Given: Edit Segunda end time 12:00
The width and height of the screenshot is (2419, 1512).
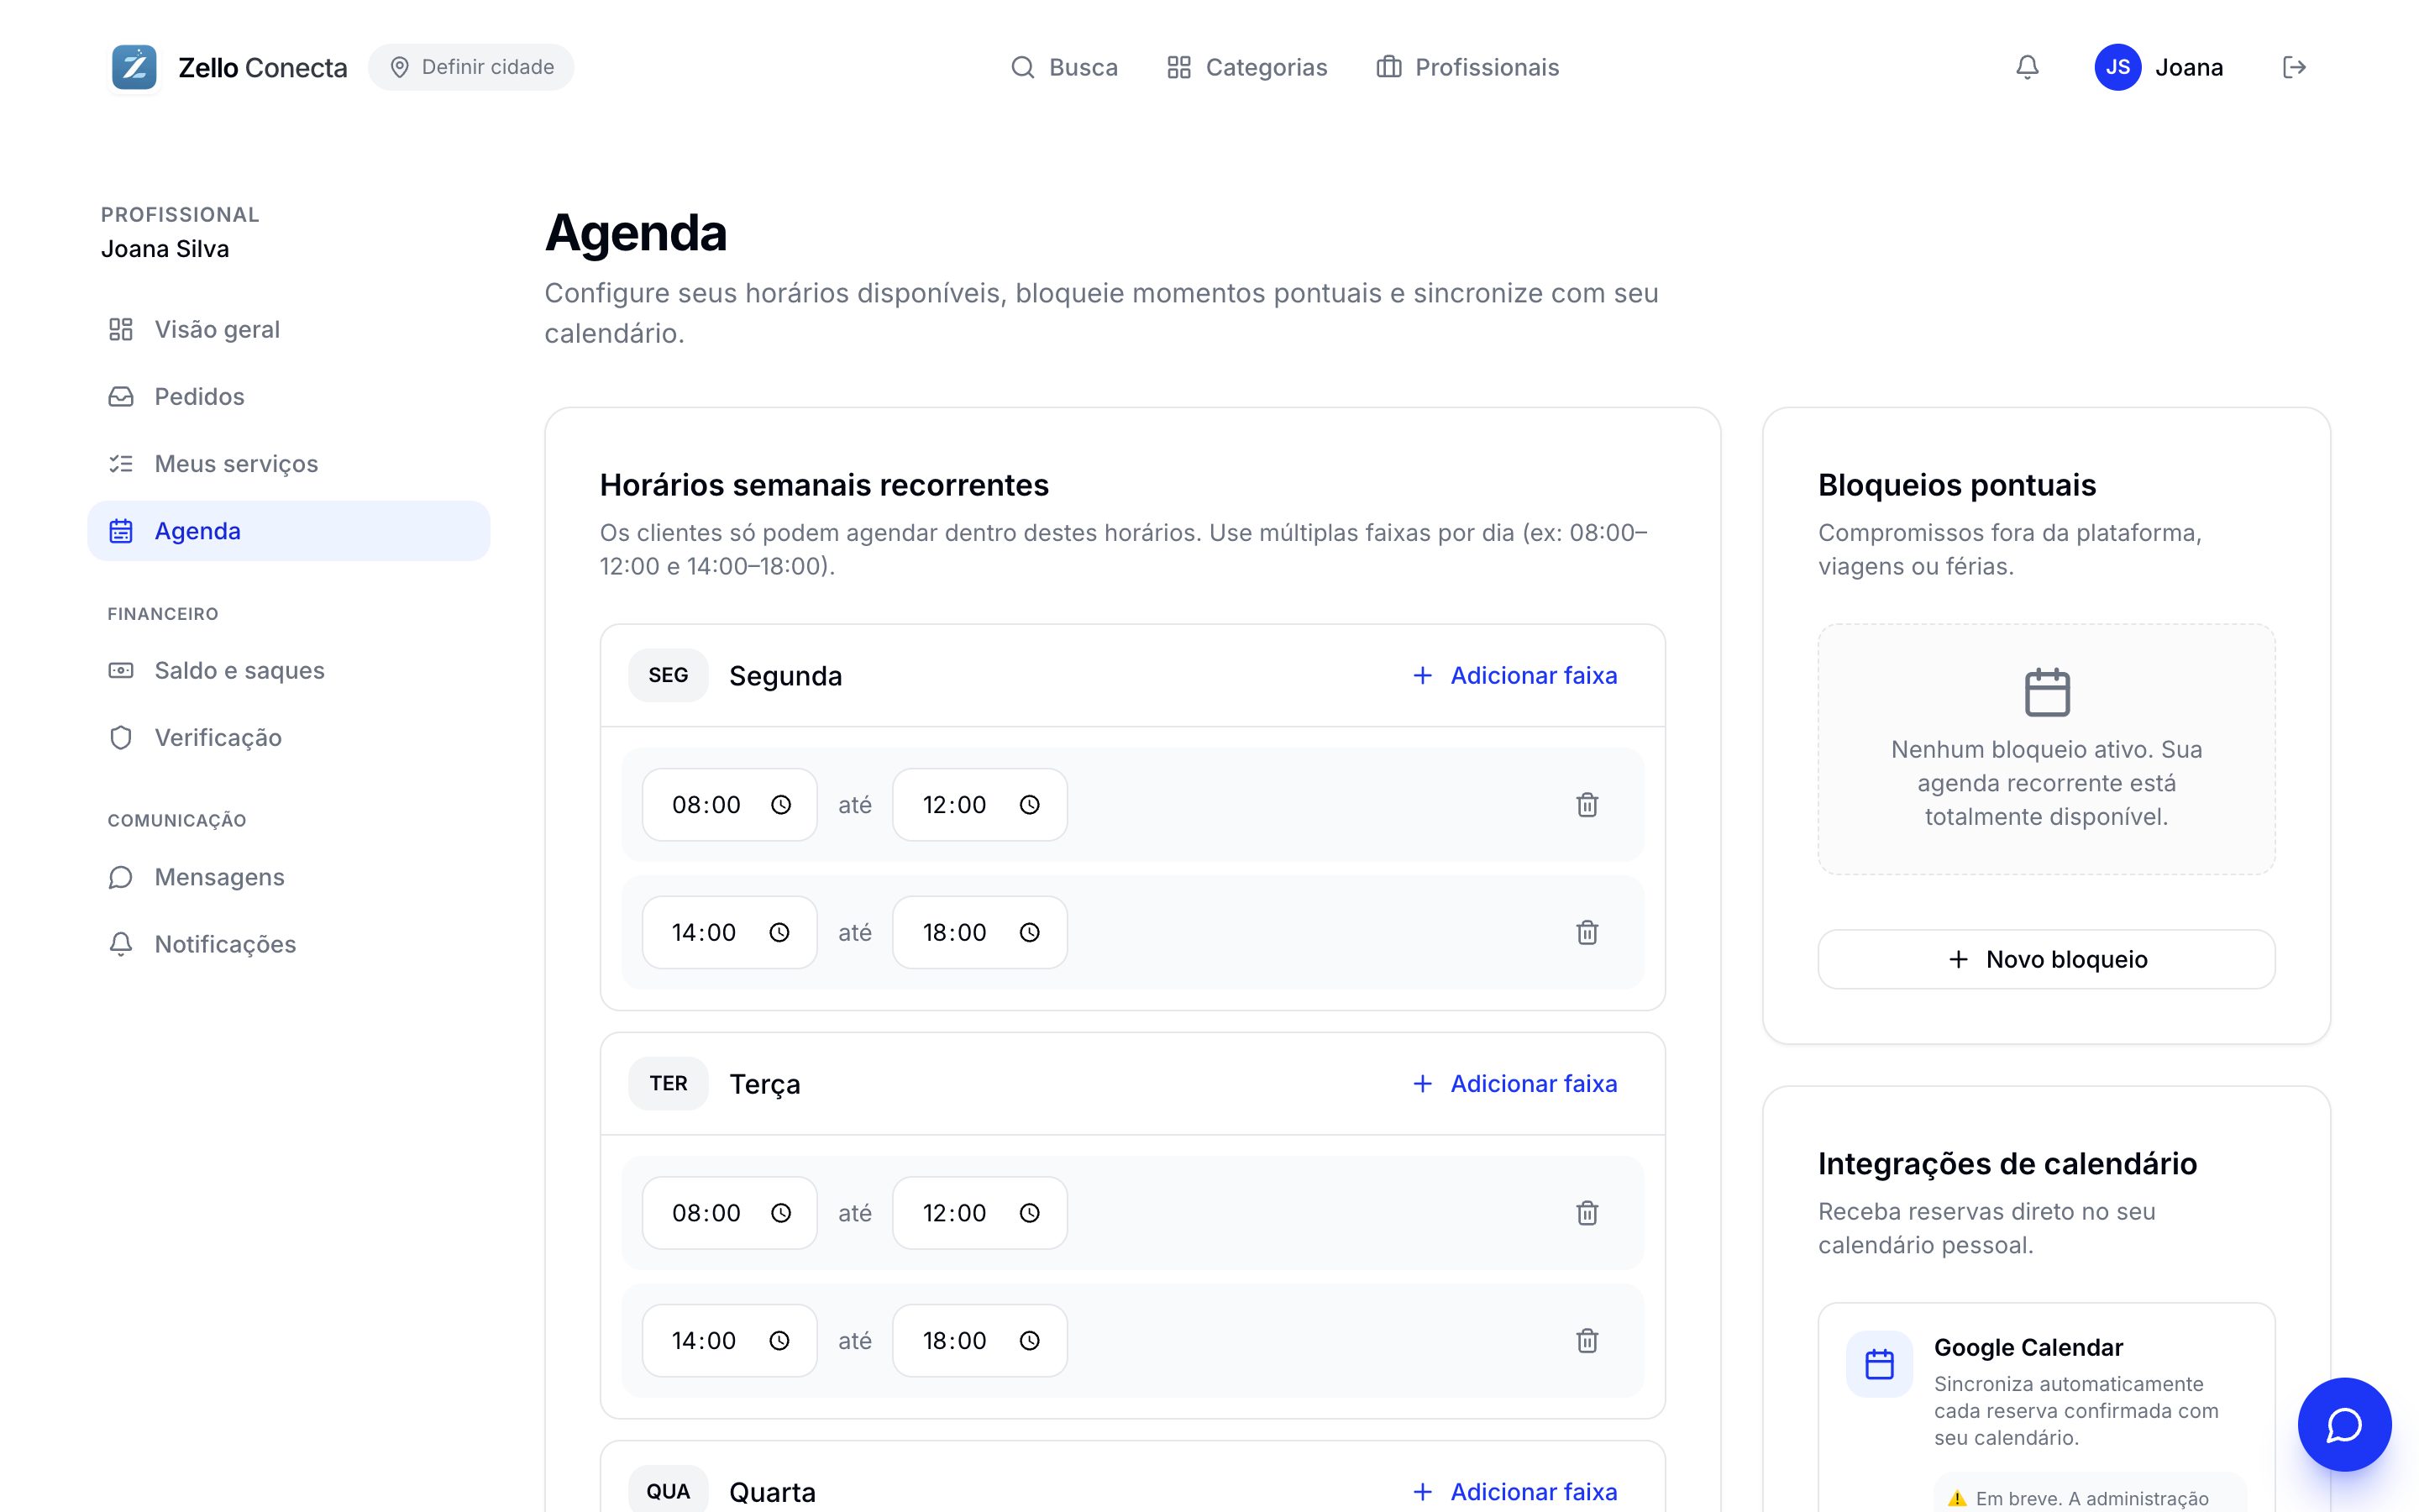Looking at the screenshot, I should [x=979, y=805].
